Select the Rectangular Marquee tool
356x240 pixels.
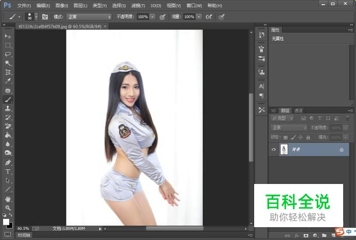[8, 45]
